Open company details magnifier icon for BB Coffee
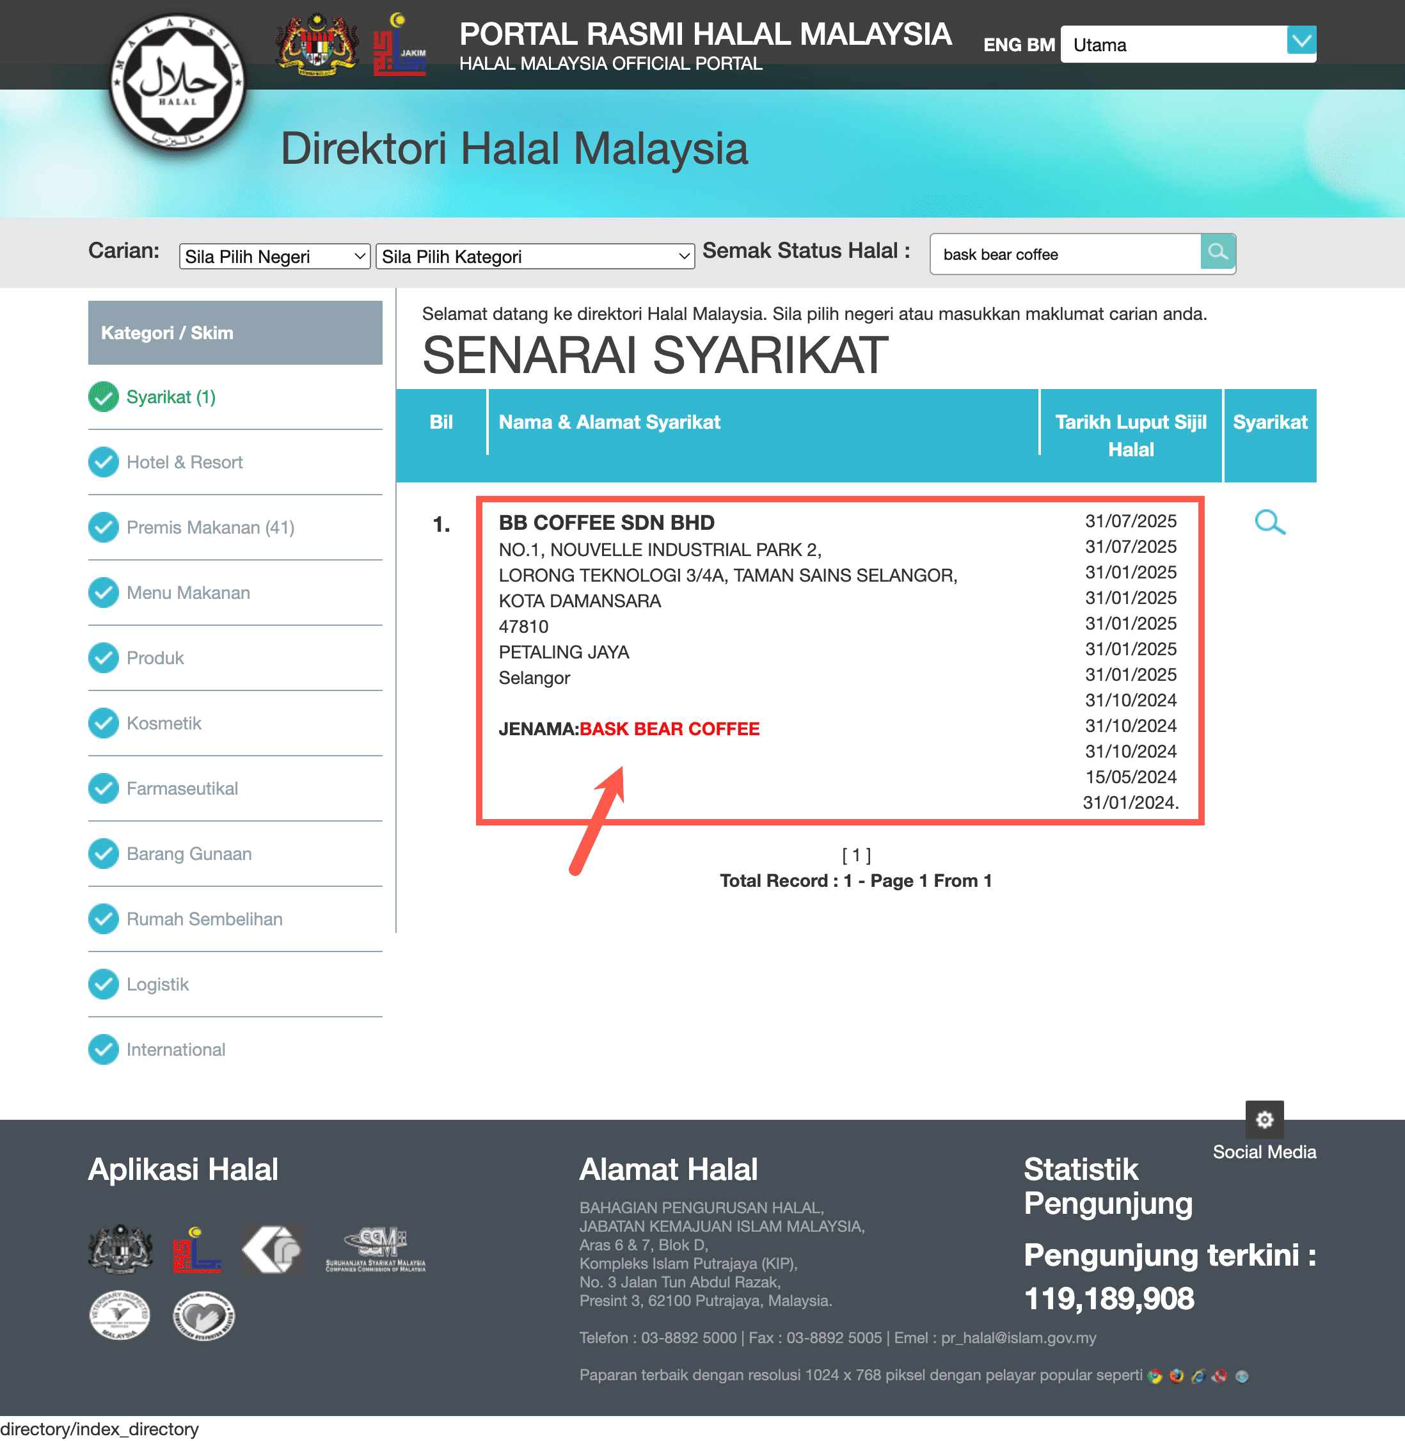Image resolution: width=1405 pixels, height=1441 pixels. click(x=1269, y=521)
